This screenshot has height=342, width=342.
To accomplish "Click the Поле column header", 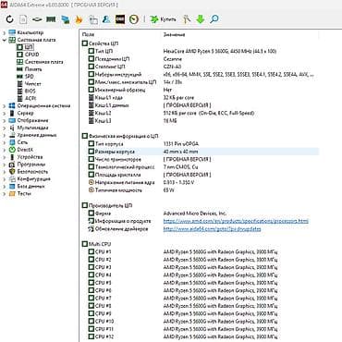I will [x=89, y=34].
